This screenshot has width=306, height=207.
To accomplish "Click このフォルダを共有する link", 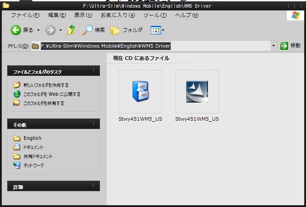I will (x=44, y=103).
